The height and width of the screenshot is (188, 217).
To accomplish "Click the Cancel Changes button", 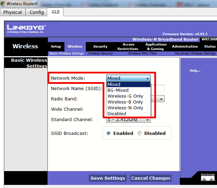I will tap(151, 178).
